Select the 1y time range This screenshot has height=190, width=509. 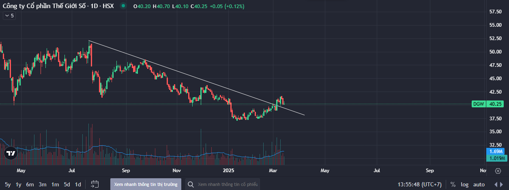19,184
